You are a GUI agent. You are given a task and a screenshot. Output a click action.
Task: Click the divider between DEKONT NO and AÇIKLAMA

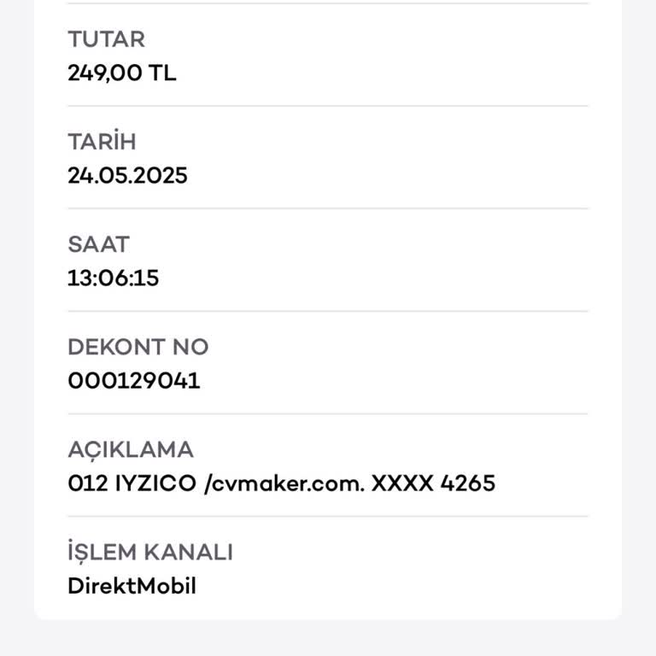coord(328,414)
